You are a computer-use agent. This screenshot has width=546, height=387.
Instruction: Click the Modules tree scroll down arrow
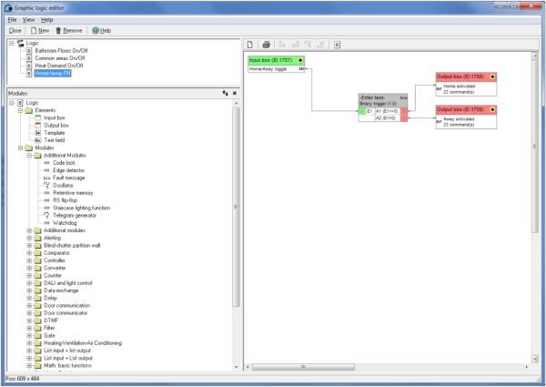[x=237, y=367]
